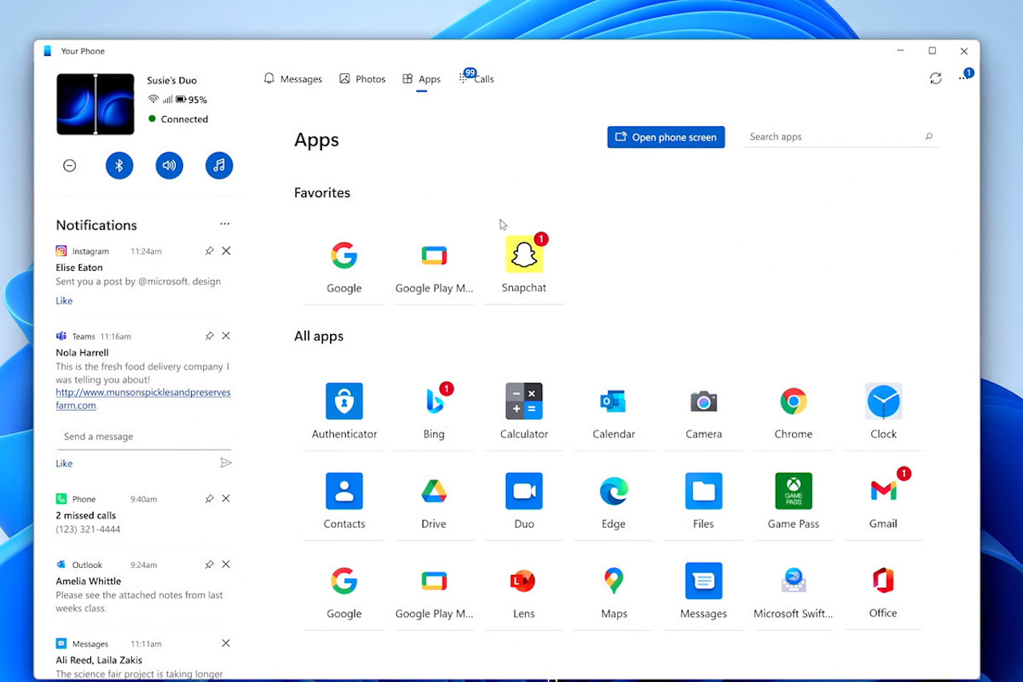Start the Game Pass app
Screen dimensions: 1023x682
point(793,491)
